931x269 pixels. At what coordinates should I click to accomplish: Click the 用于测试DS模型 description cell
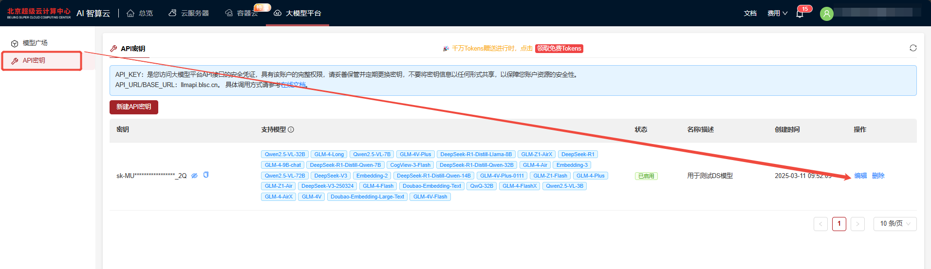710,176
